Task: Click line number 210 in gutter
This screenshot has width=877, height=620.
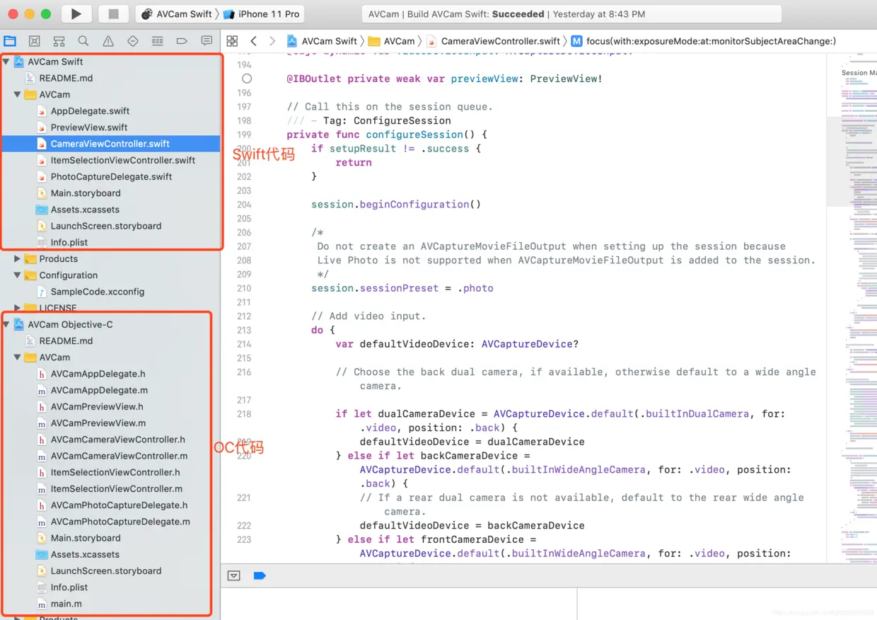Action: pyautogui.click(x=244, y=288)
